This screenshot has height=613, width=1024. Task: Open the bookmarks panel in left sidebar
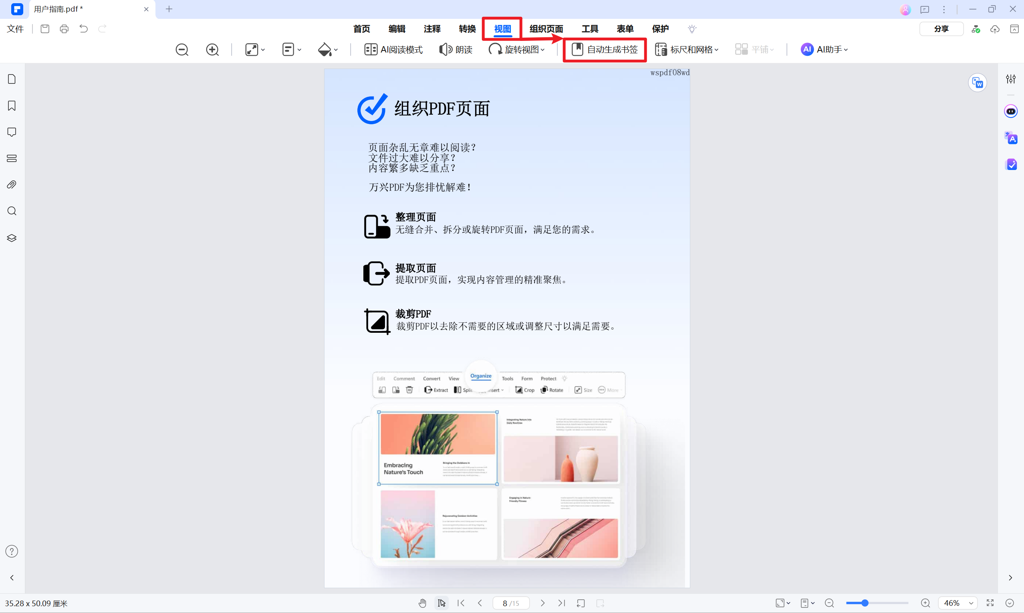pos(12,106)
